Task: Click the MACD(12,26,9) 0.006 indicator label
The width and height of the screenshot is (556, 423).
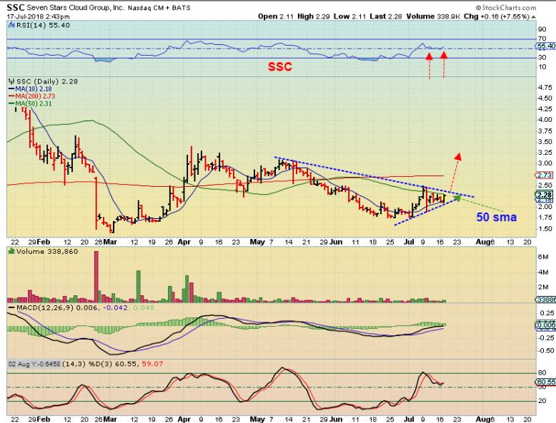Action: pos(57,308)
